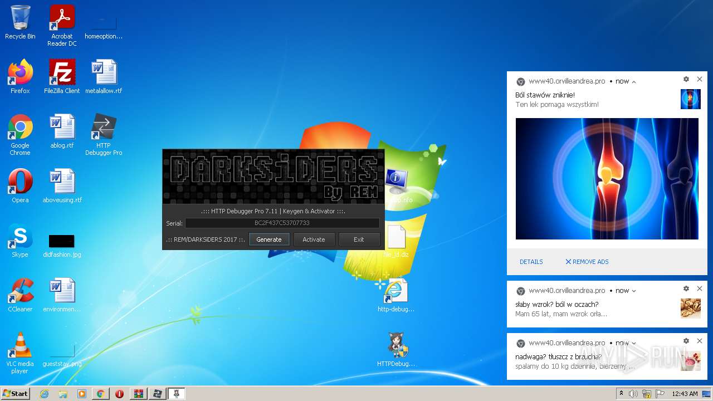Click the keygen Exit button
Viewport: 713px width, 401px height.
point(359,239)
